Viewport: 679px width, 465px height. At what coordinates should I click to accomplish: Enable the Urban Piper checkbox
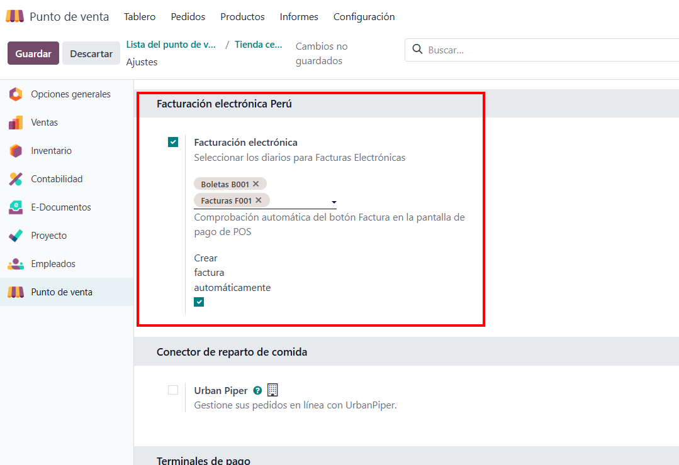coord(173,390)
